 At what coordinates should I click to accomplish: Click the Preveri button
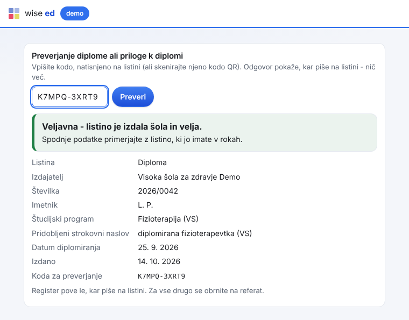click(x=133, y=97)
